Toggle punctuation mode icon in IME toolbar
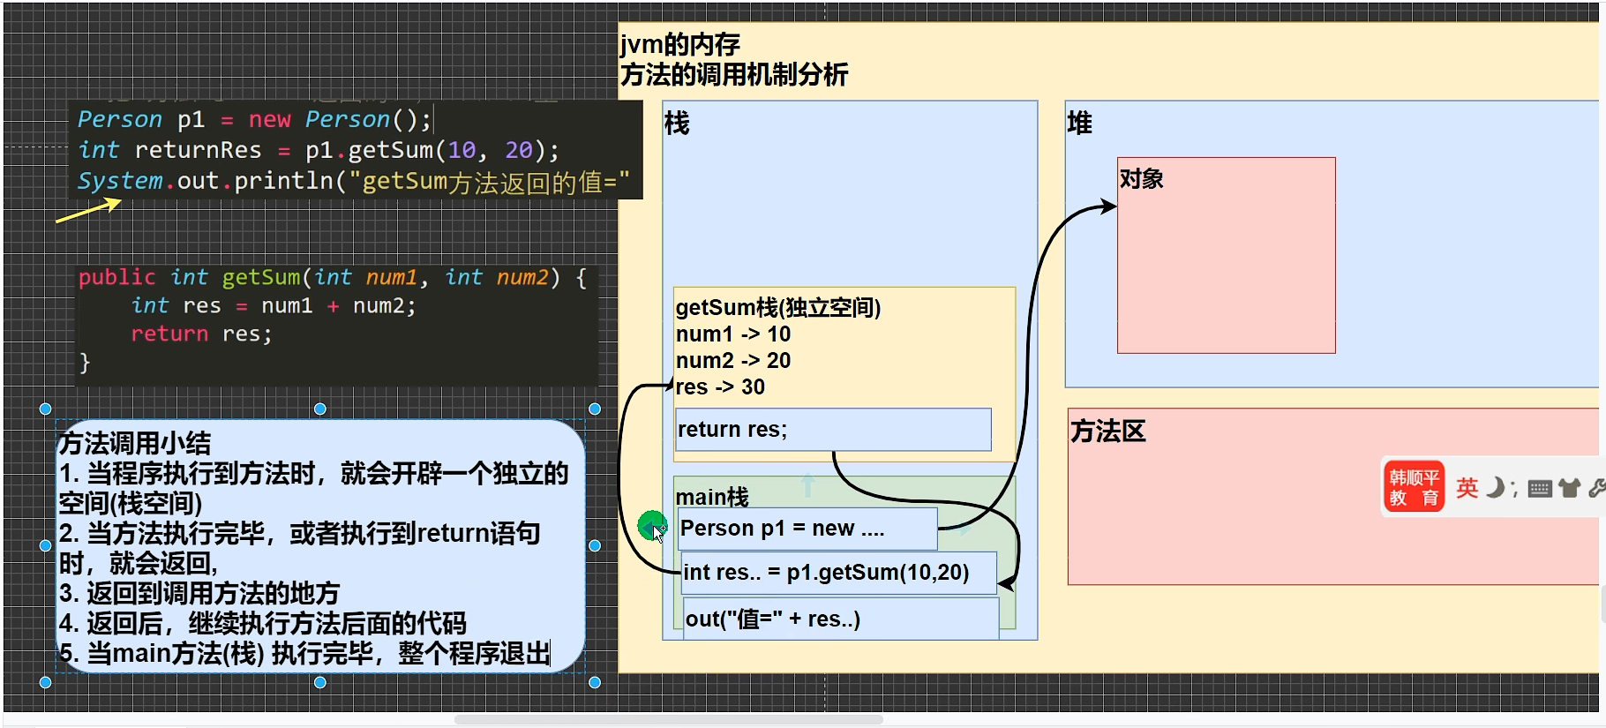 point(1514,488)
